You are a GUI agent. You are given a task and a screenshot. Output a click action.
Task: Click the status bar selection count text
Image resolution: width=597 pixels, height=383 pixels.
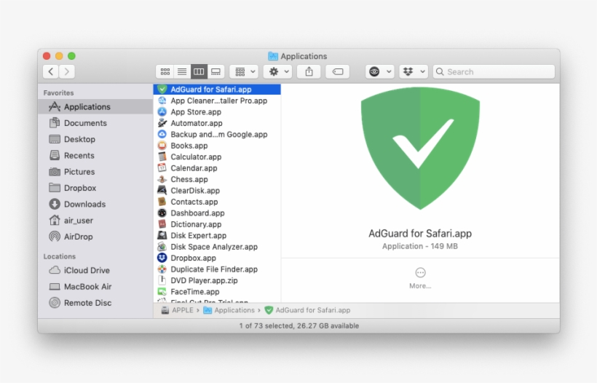299,326
